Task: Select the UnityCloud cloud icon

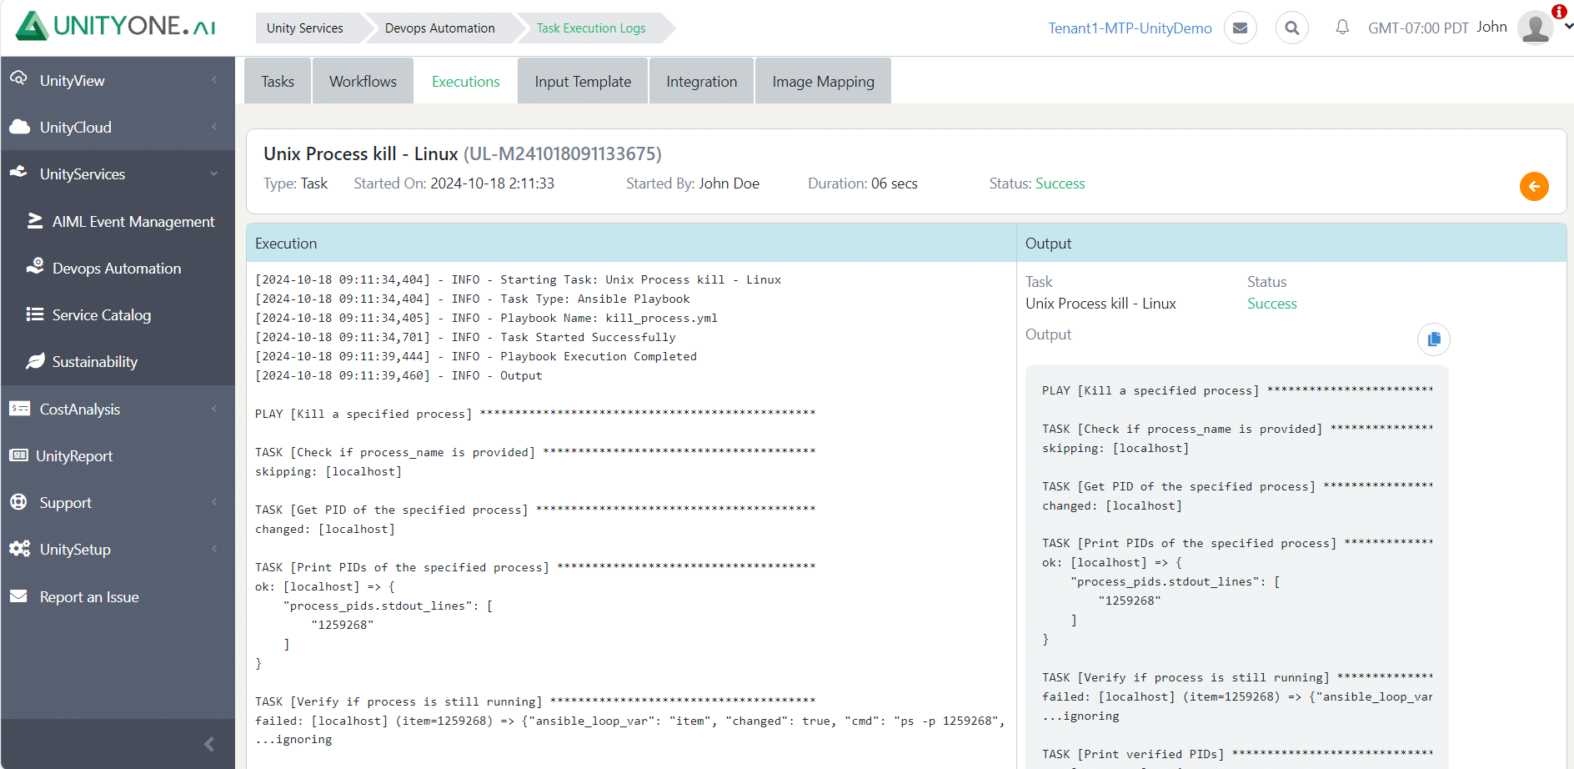Action: 19,127
